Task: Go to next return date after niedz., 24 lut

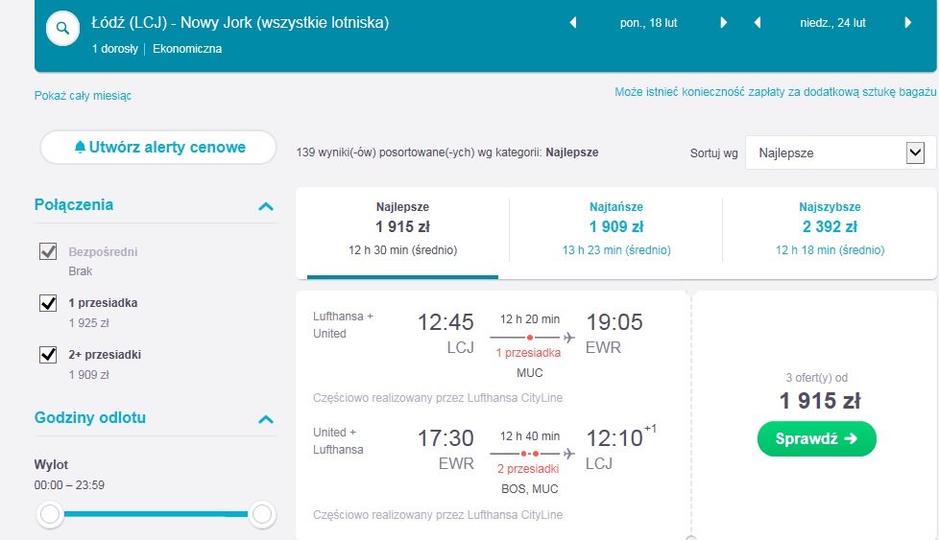Action: tap(908, 23)
